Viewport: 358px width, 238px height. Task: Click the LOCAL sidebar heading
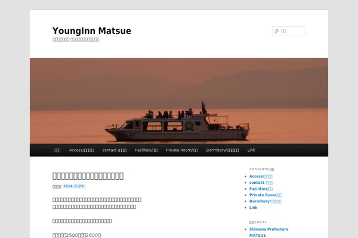(x=258, y=222)
